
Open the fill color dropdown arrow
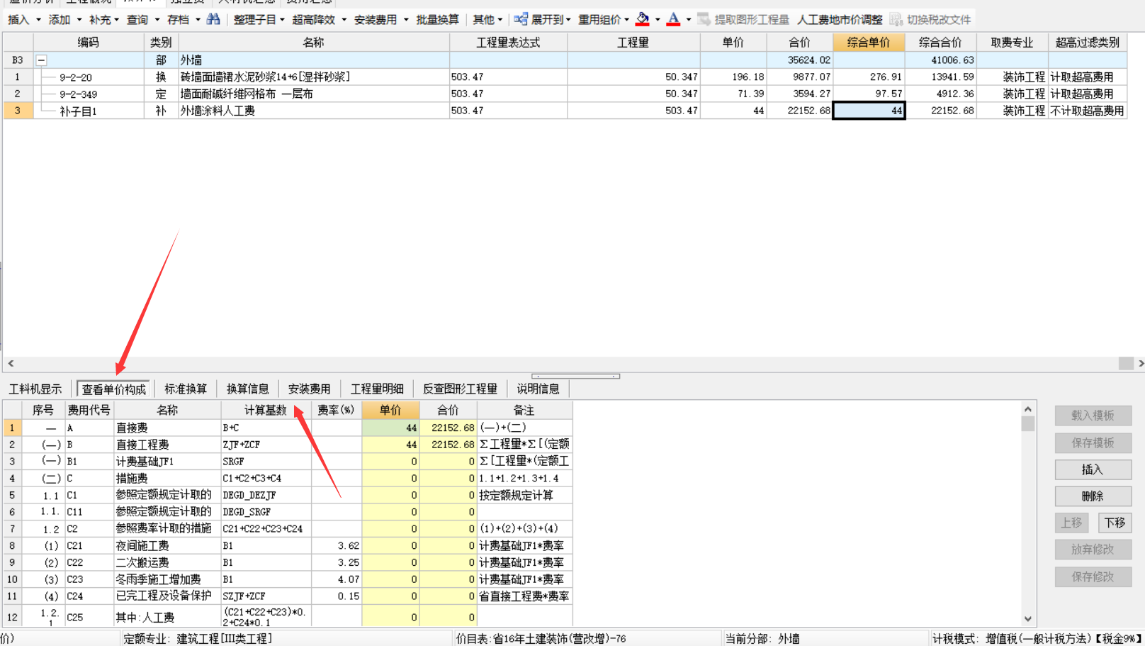point(658,20)
